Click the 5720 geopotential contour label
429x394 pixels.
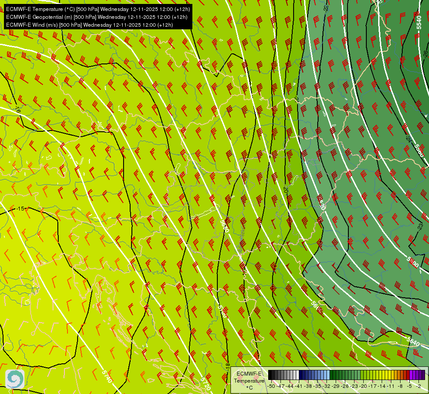coord(206,383)
